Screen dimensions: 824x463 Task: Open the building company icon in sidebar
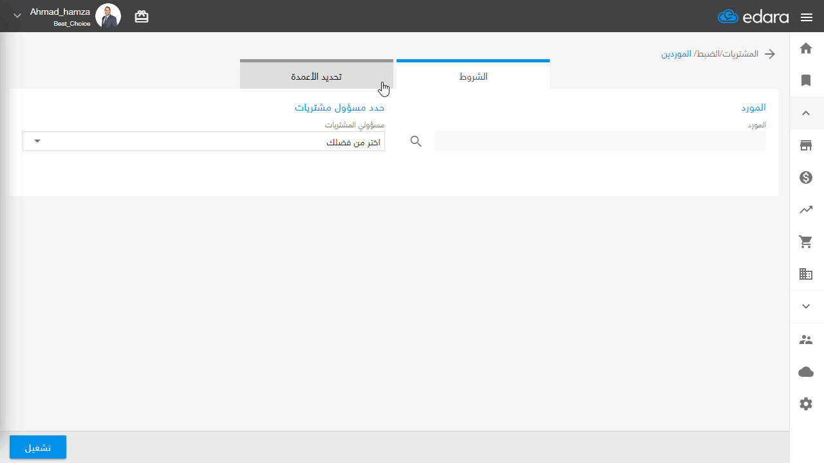tap(806, 274)
